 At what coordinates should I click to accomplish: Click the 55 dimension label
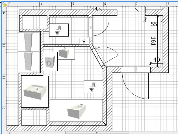tap(154, 24)
